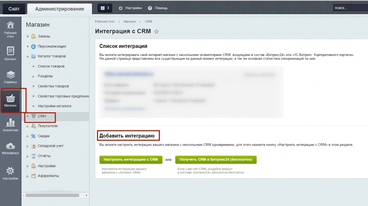
Task: Click the Отчёты chart icon
Action: coord(33,156)
